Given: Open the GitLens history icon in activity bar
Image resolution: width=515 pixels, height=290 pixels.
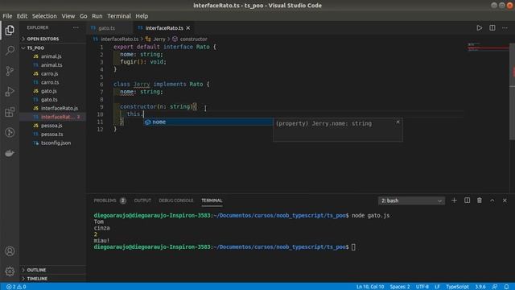Looking at the screenshot, I should pyautogui.click(x=10, y=132).
